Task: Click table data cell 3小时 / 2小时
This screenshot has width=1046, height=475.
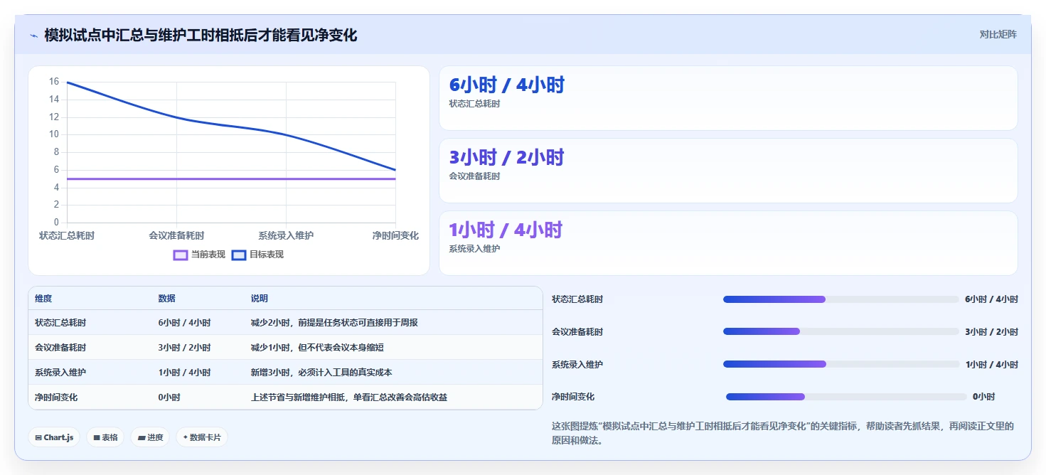Action: click(x=184, y=348)
